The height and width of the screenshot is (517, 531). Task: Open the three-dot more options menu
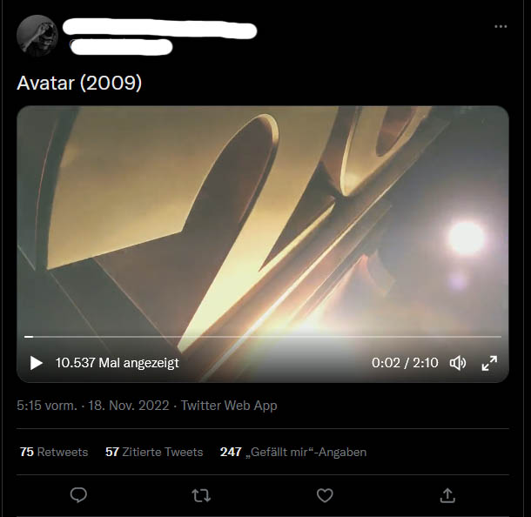tap(501, 26)
